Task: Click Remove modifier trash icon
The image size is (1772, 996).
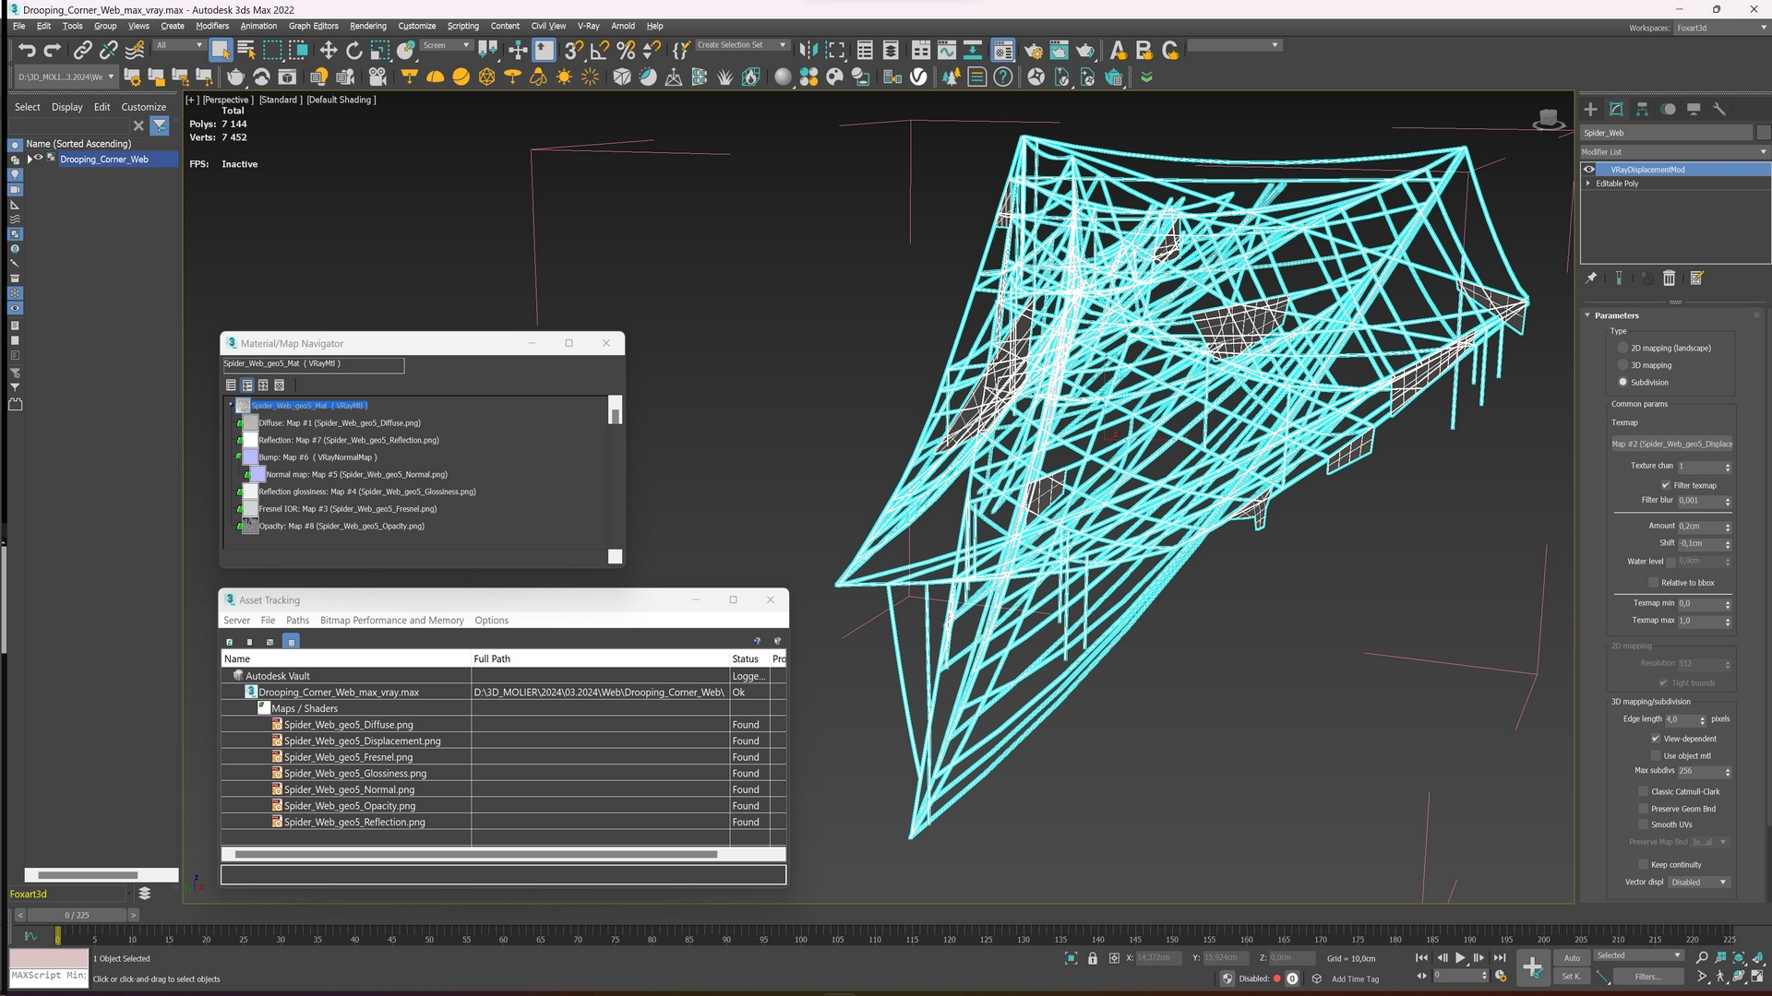Action: pyautogui.click(x=1669, y=278)
